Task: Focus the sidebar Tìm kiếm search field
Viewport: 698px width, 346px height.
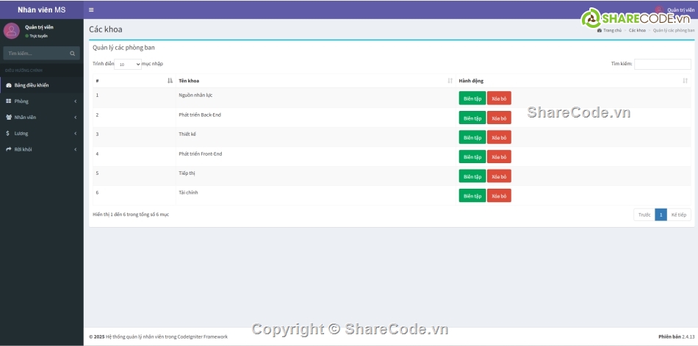Action: click(x=37, y=54)
